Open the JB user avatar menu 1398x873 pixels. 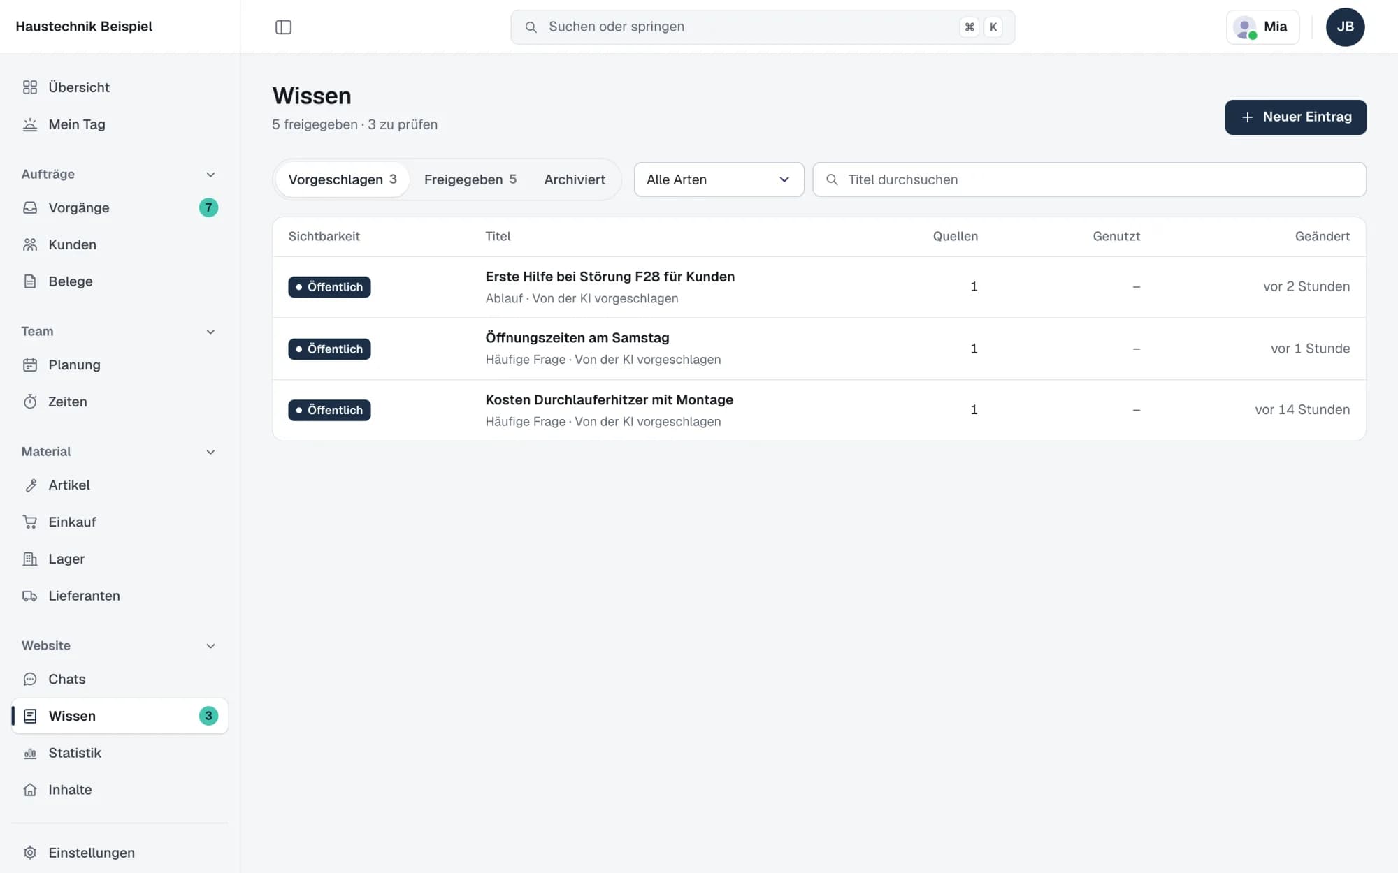coord(1345,27)
